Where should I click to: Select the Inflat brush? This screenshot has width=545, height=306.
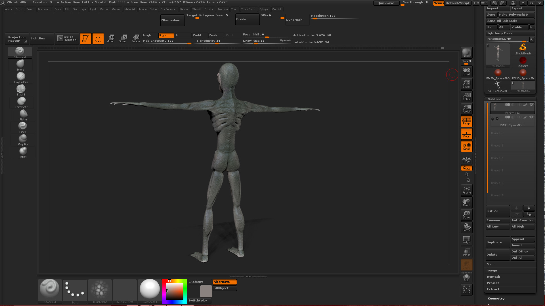point(23,152)
